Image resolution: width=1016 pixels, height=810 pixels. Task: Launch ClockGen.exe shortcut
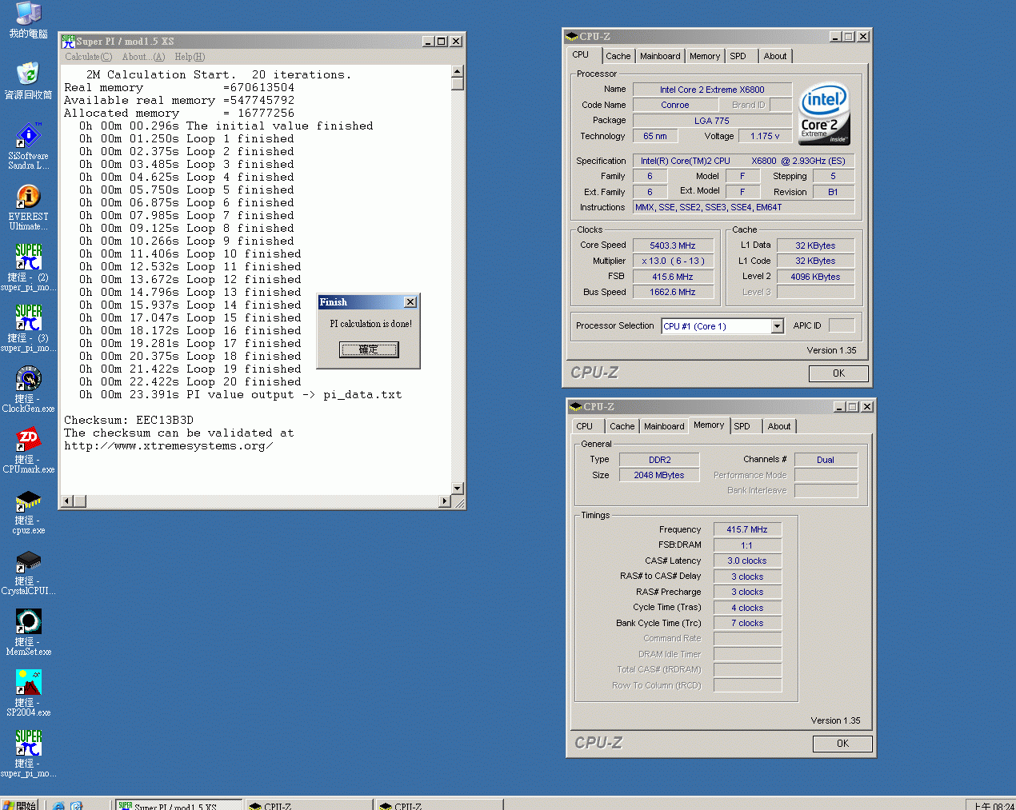tap(29, 389)
